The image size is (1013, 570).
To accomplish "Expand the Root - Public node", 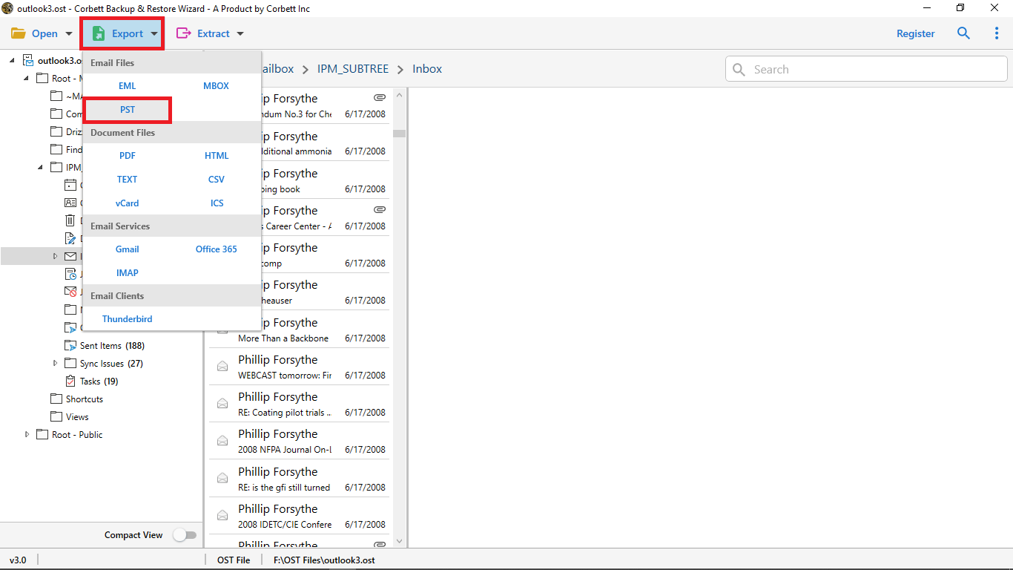I will 27,435.
